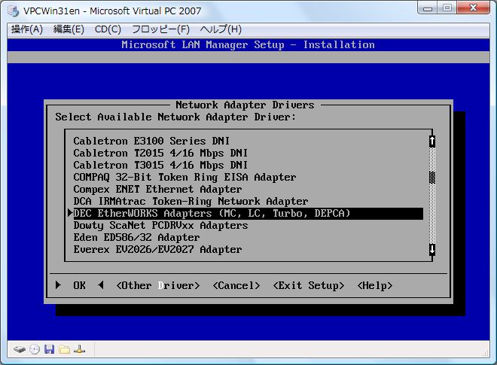Click the list scroll up arrow
The image size is (497, 365).
click(431, 141)
